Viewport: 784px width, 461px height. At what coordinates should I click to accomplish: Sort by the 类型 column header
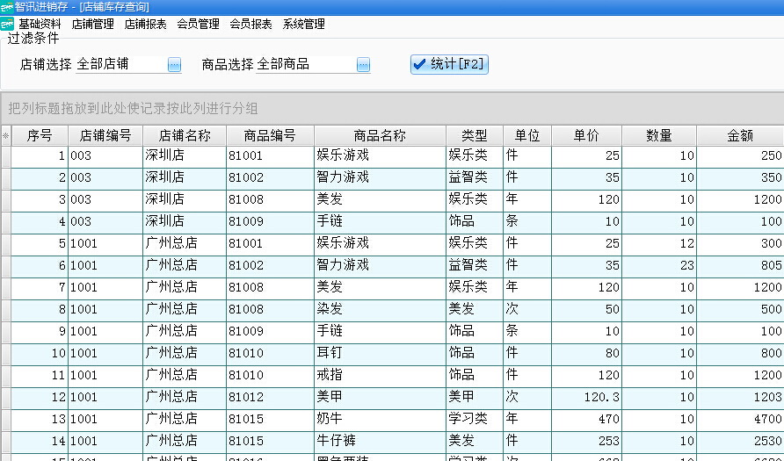tap(475, 135)
